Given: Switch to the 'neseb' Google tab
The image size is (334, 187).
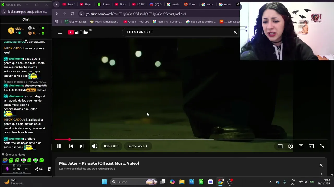Looking at the screenshot, I should click(173, 4).
